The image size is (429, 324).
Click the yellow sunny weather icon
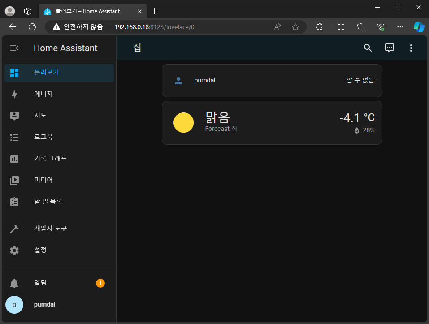[184, 122]
